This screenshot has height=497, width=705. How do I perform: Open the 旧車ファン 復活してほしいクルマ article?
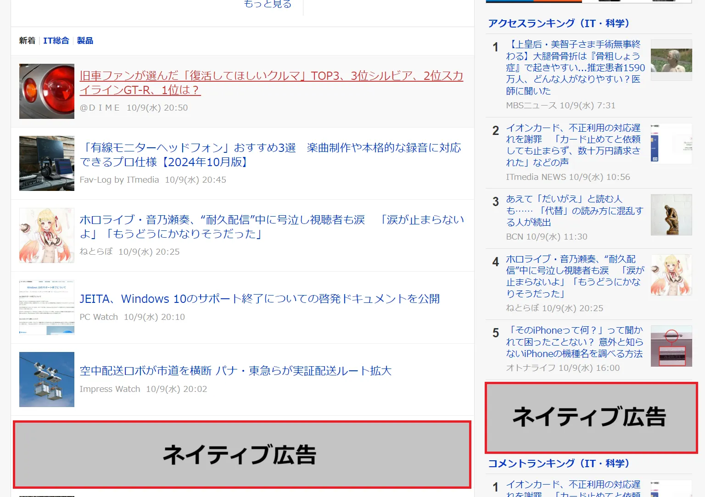pos(271,83)
